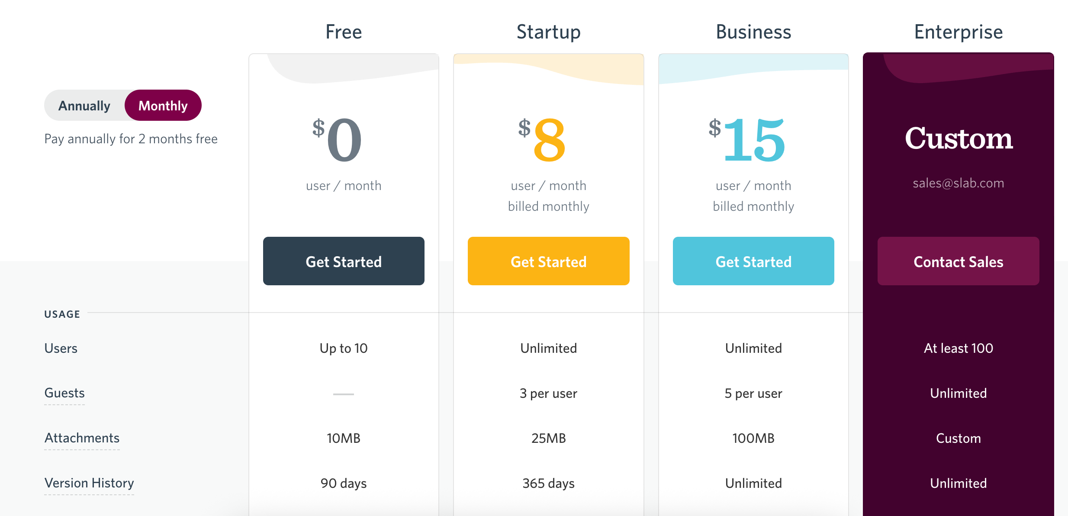Click the Custom Enterprise price text

click(x=959, y=139)
